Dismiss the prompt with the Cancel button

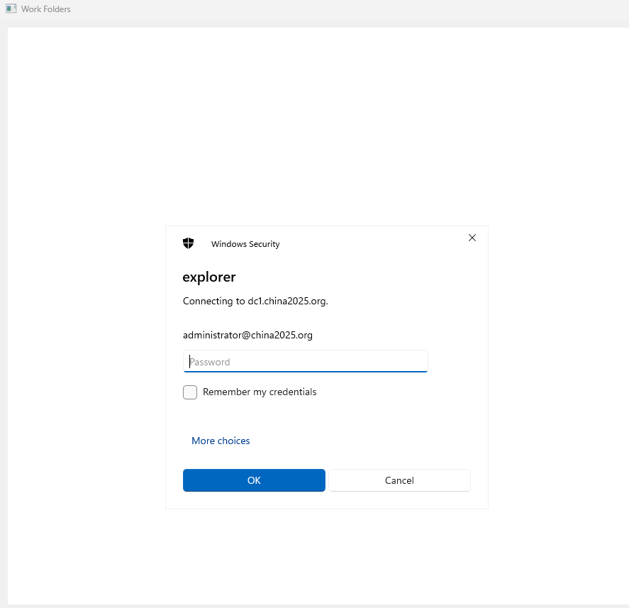399,480
